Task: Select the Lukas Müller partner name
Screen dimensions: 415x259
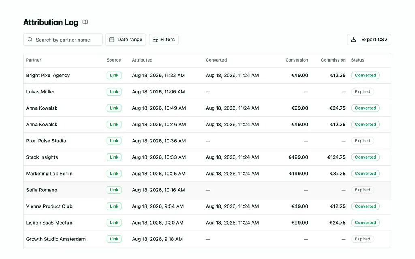Action: pyautogui.click(x=40, y=92)
